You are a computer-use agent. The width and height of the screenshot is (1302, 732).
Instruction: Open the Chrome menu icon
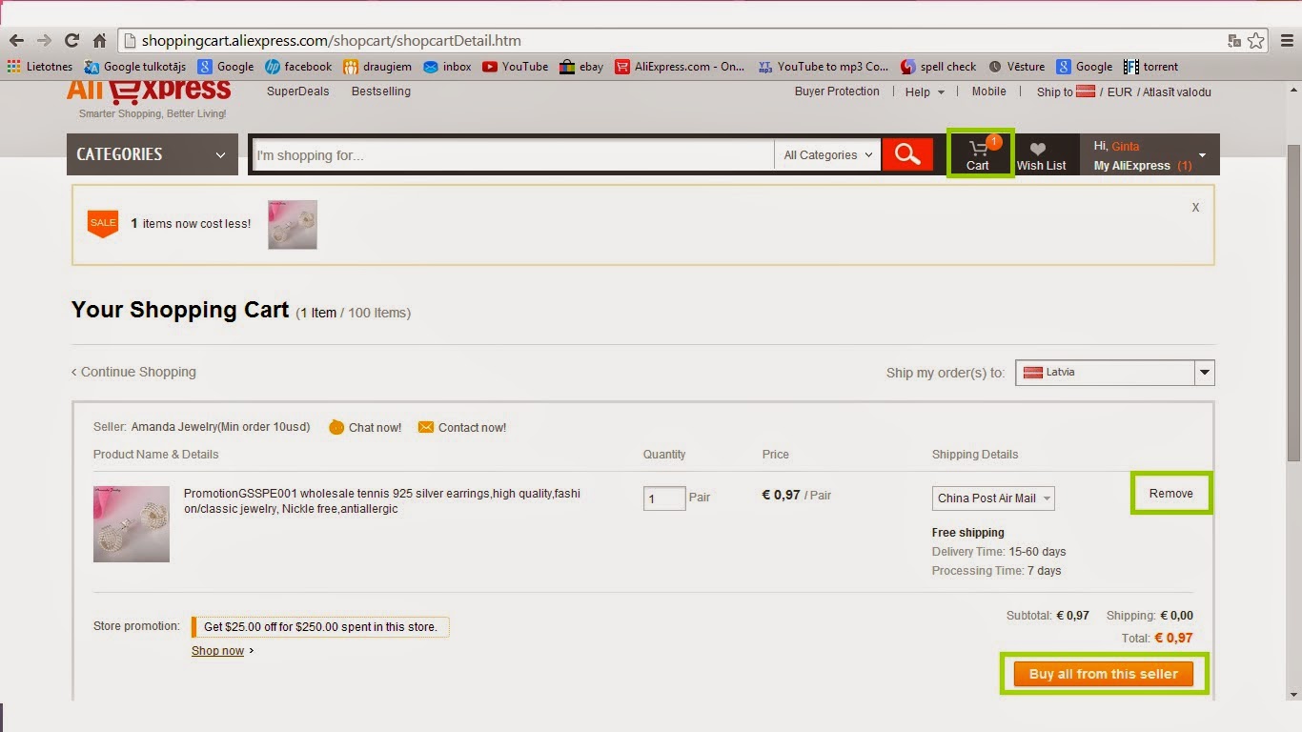click(1285, 41)
